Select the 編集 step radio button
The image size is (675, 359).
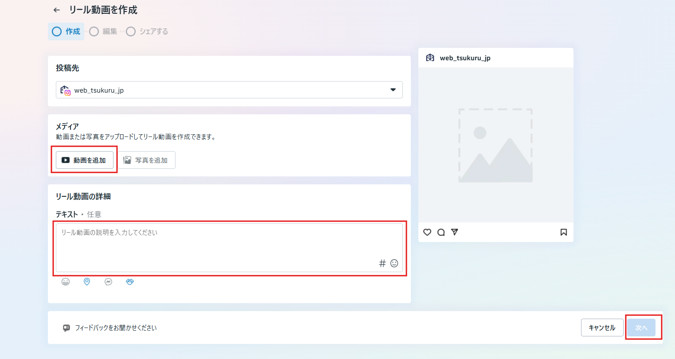(94, 31)
